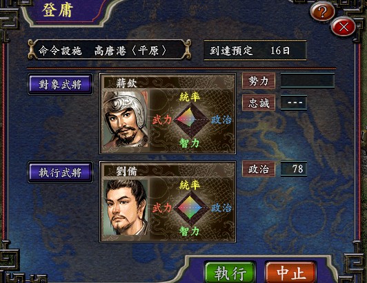Click 蔣欽's ability diamond chart
Screen dimensions: 367x283
[x=190, y=119]
